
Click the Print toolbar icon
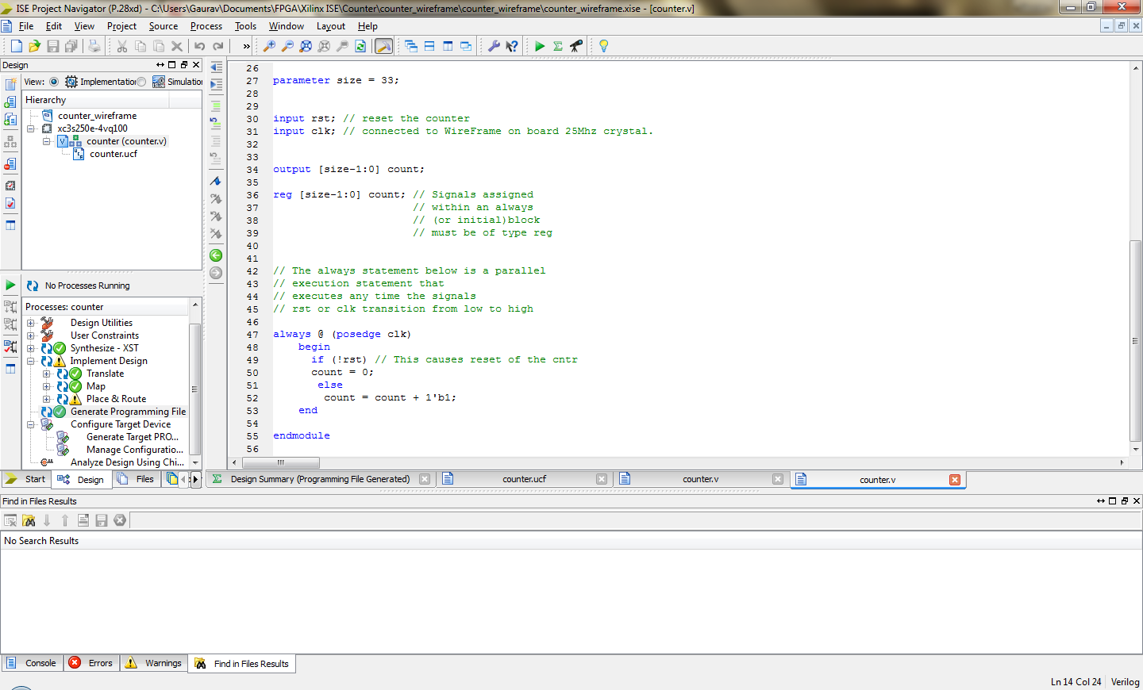click(94, 45)
